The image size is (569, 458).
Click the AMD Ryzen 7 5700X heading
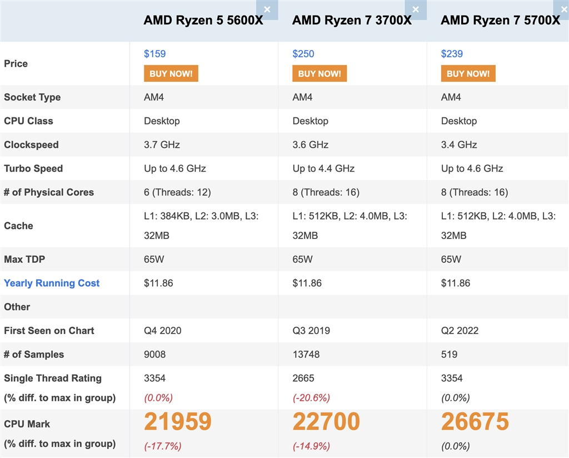click(x=500, y=21)
